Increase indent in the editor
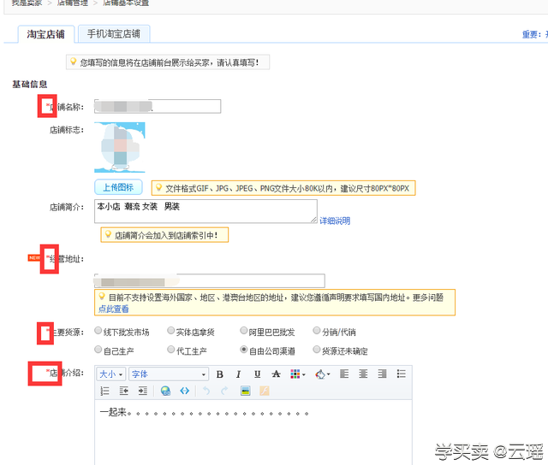 coord(143,391)
